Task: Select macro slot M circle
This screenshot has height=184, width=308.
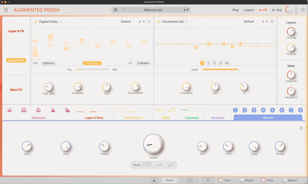Action: pyautogui.click(x=263, y=110)
